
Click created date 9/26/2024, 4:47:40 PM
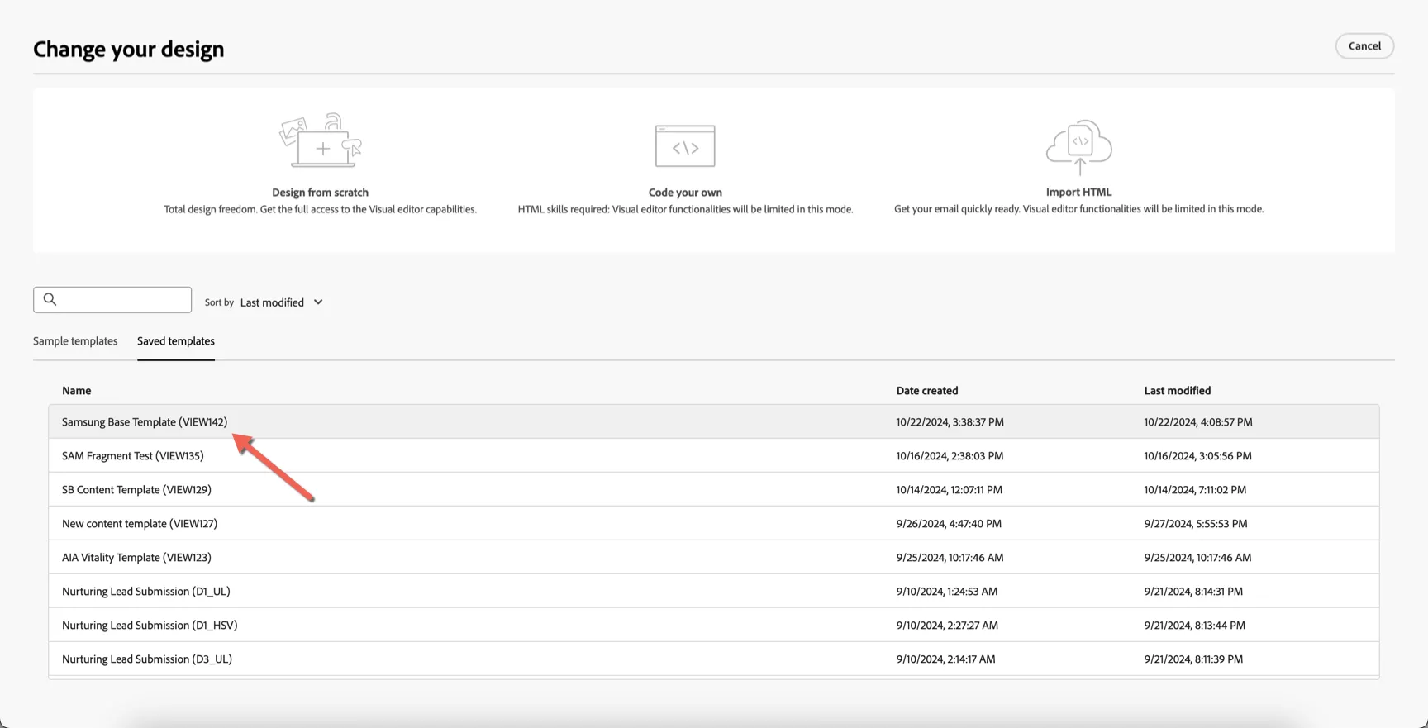click(x=949, y=524)
